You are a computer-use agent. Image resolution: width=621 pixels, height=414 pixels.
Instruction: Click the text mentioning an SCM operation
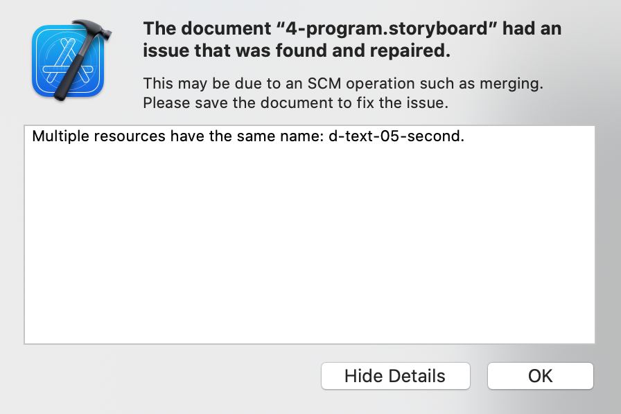pyautogui.click(x=343, y=84)
